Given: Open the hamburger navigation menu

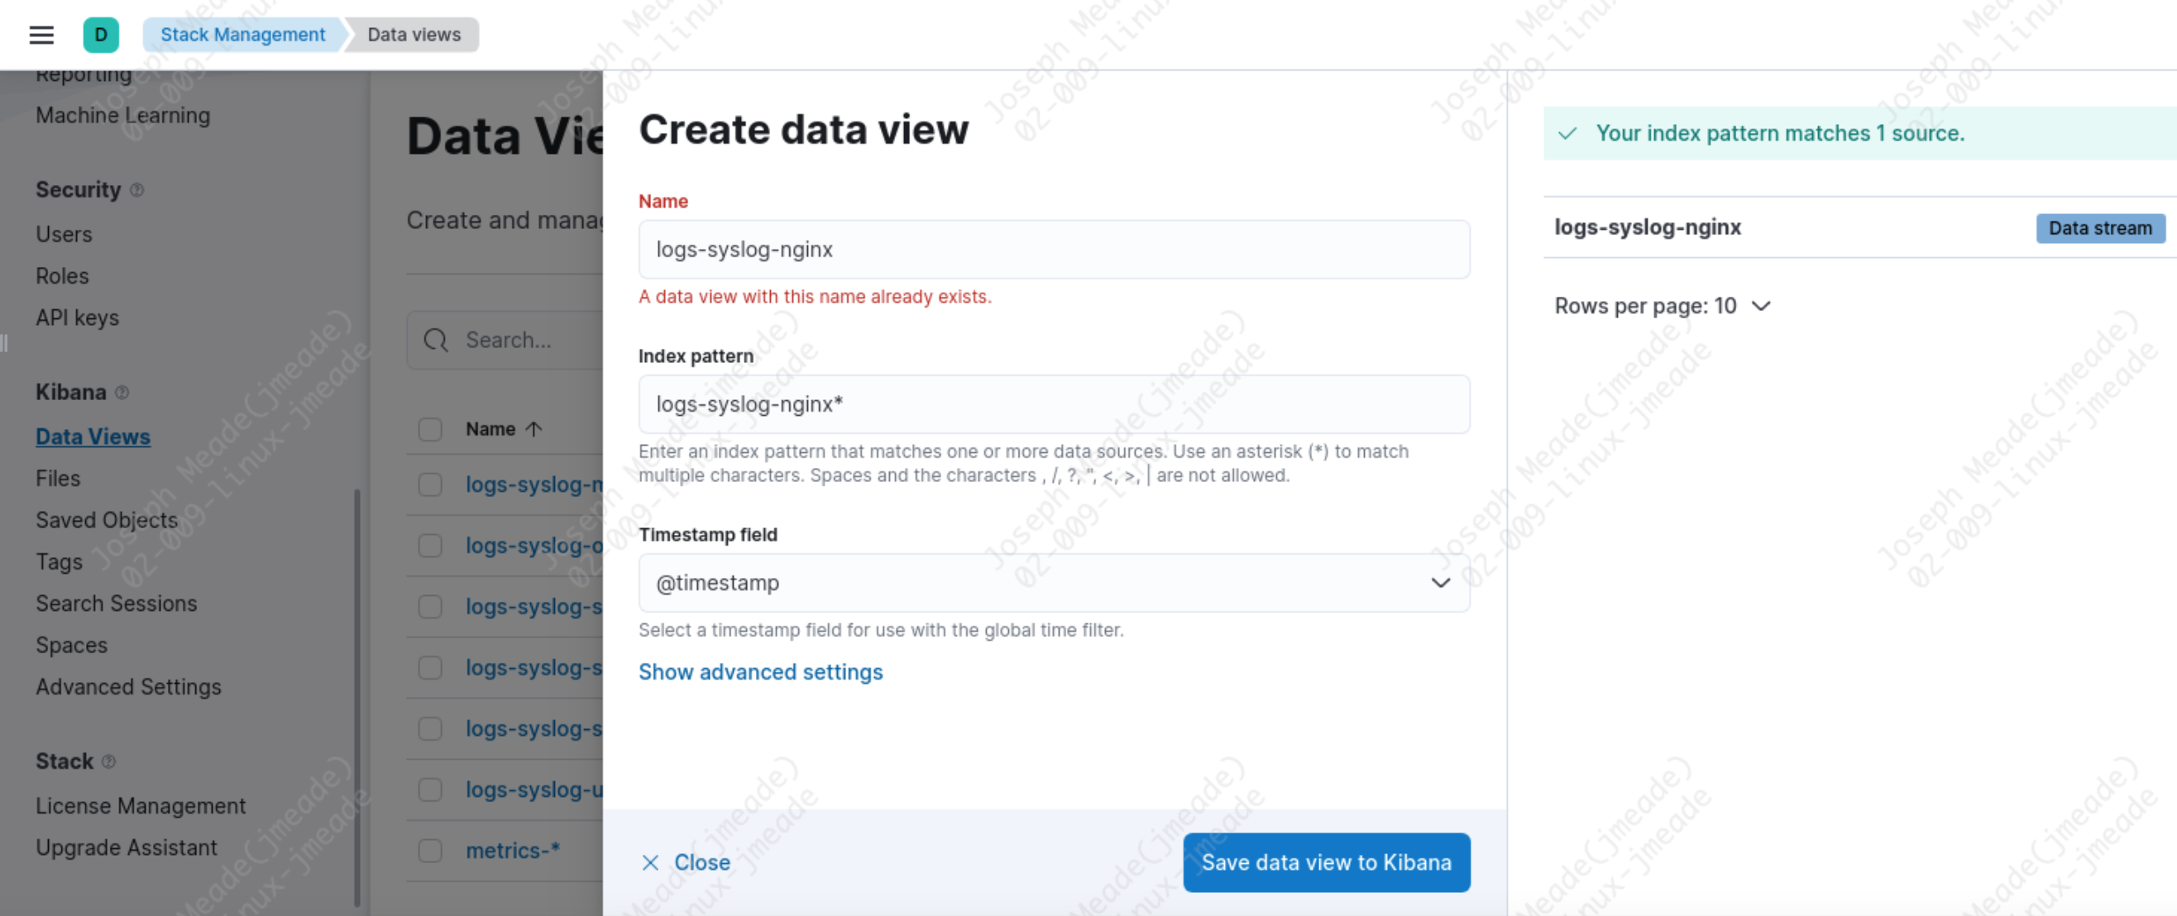Looking at the screenshot, I should pyautogui.click(x=41, y=35).
